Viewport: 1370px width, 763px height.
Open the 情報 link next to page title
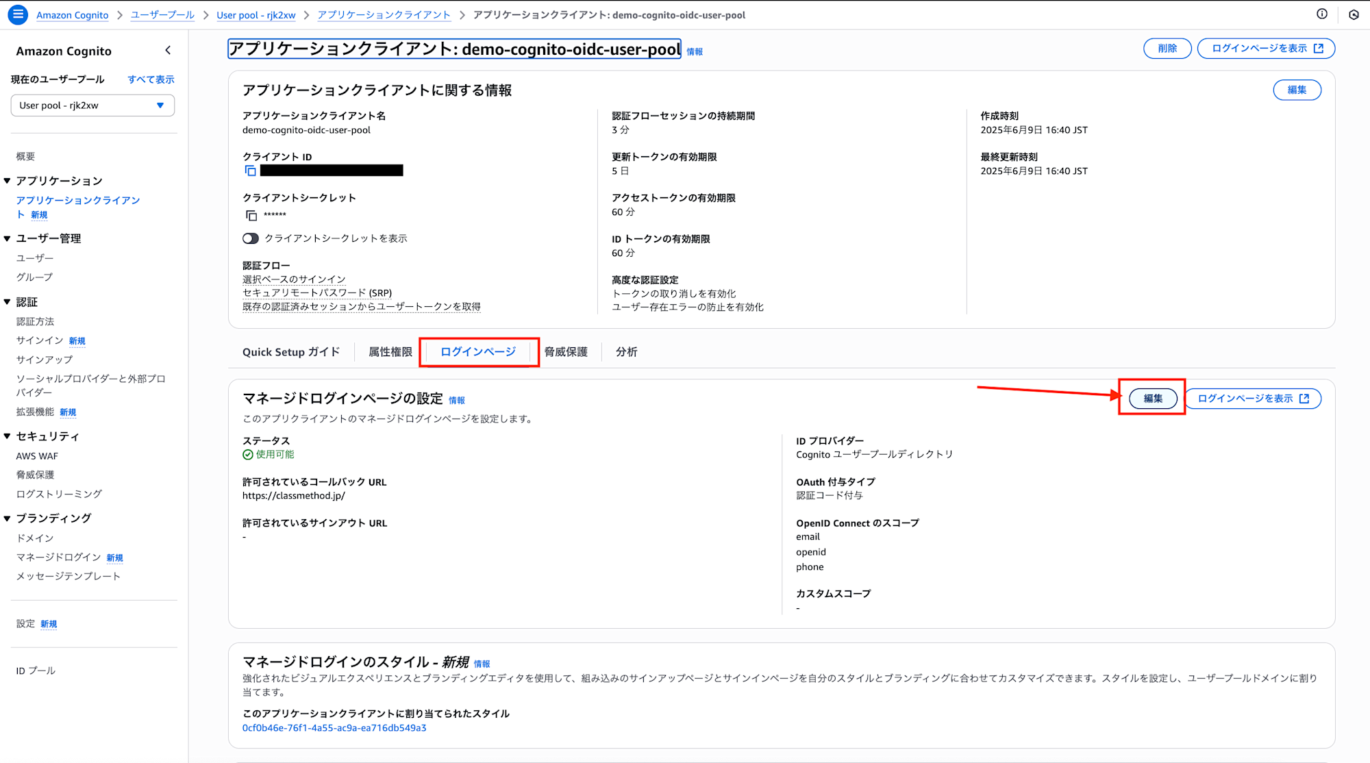695,52
